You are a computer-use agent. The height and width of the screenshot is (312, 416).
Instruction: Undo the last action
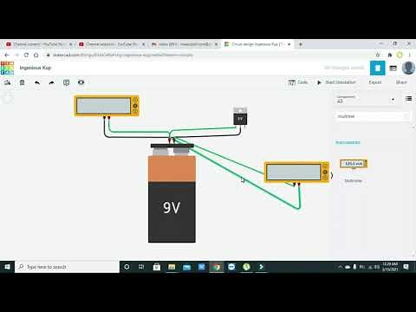[x=37, y=82]
